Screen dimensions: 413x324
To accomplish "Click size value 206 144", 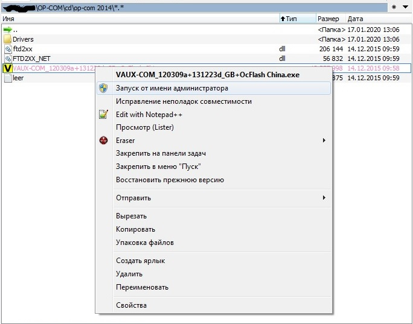I will click(x=331, y=49).
